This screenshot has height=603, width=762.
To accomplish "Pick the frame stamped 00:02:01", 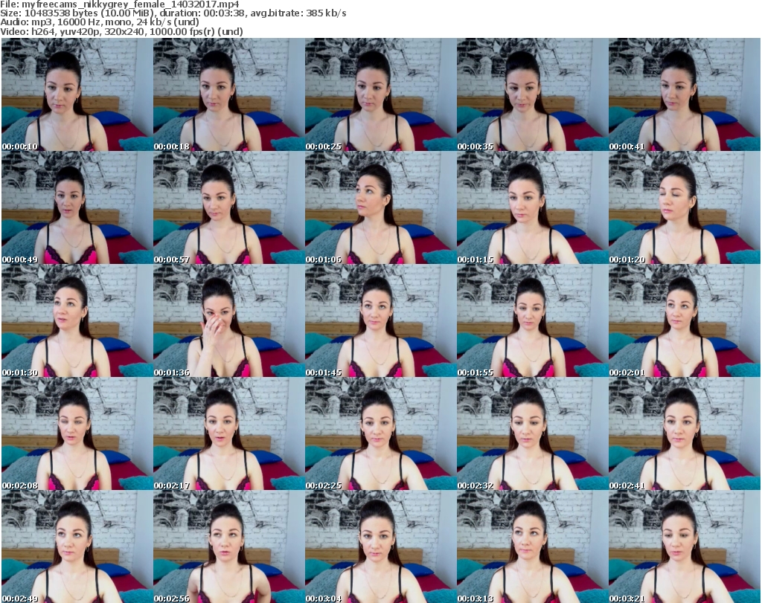I will pyautogui.click(x=685, y=321).
